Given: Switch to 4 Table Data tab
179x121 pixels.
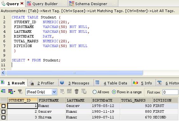Looking at the screenshot, I should tap(113, 83).
